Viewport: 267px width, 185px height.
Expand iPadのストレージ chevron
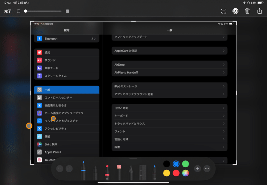point(224,87)
